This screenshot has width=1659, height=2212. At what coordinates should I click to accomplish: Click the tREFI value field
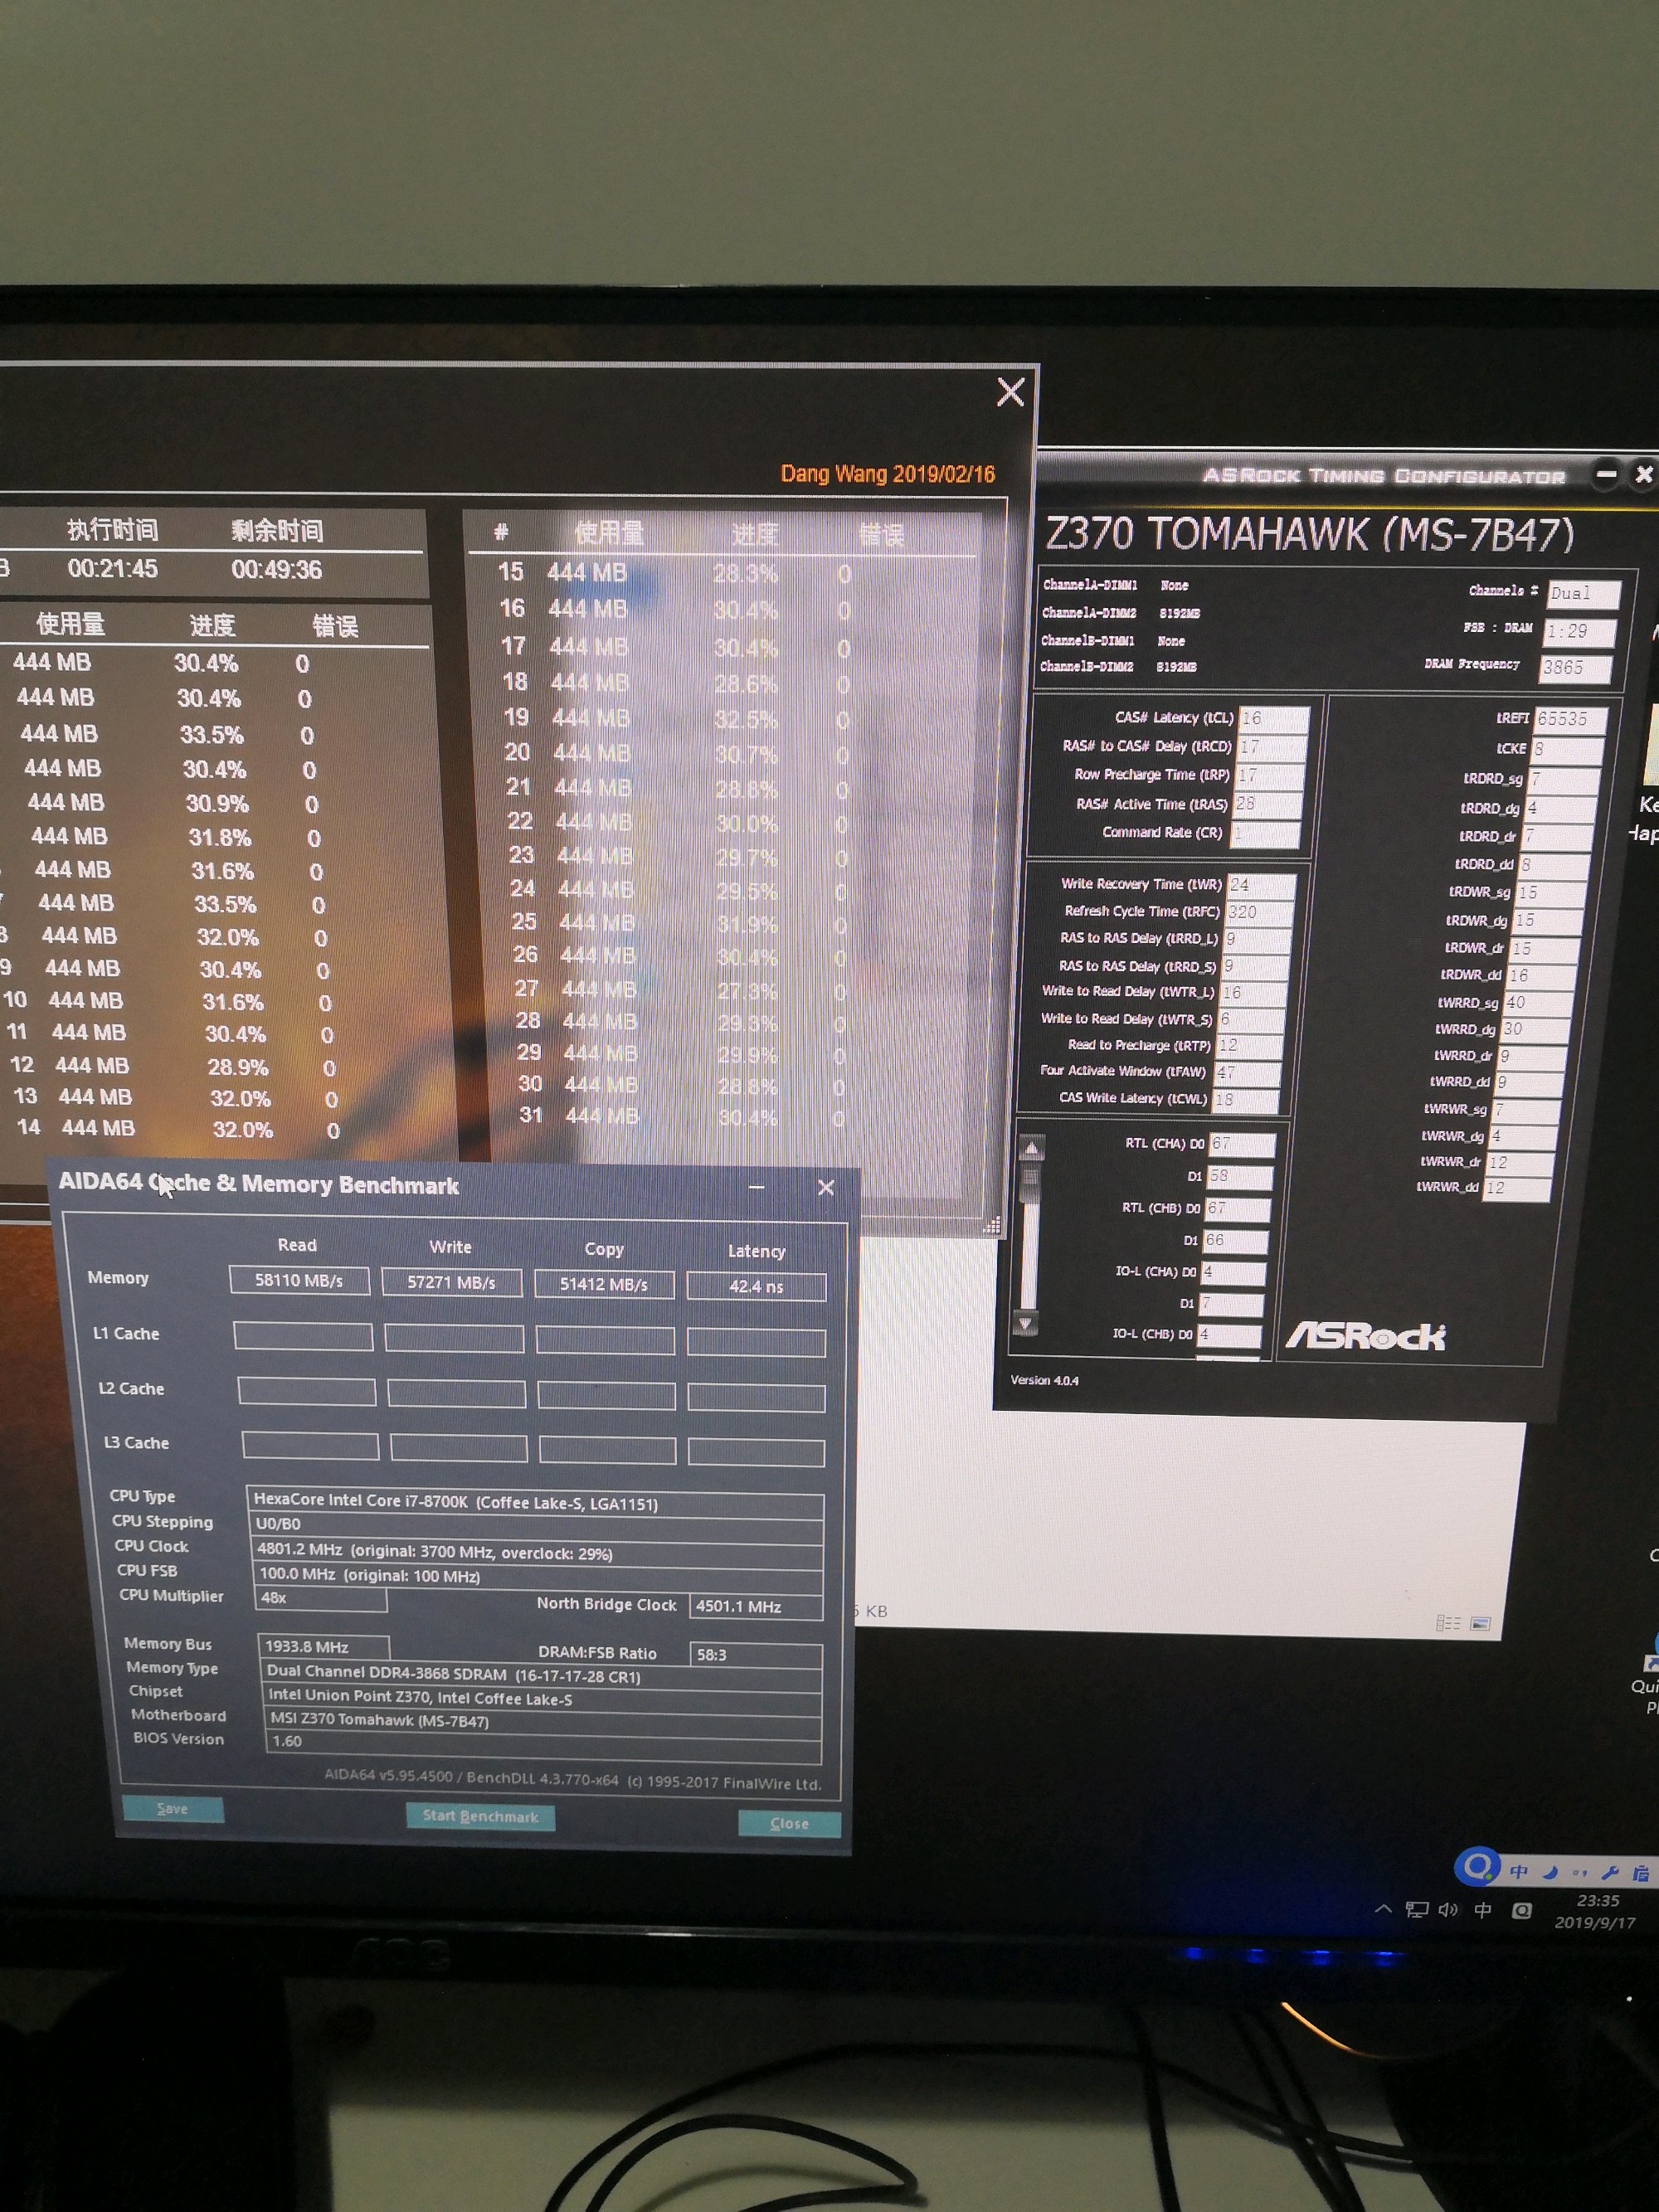pos(1569,718)
